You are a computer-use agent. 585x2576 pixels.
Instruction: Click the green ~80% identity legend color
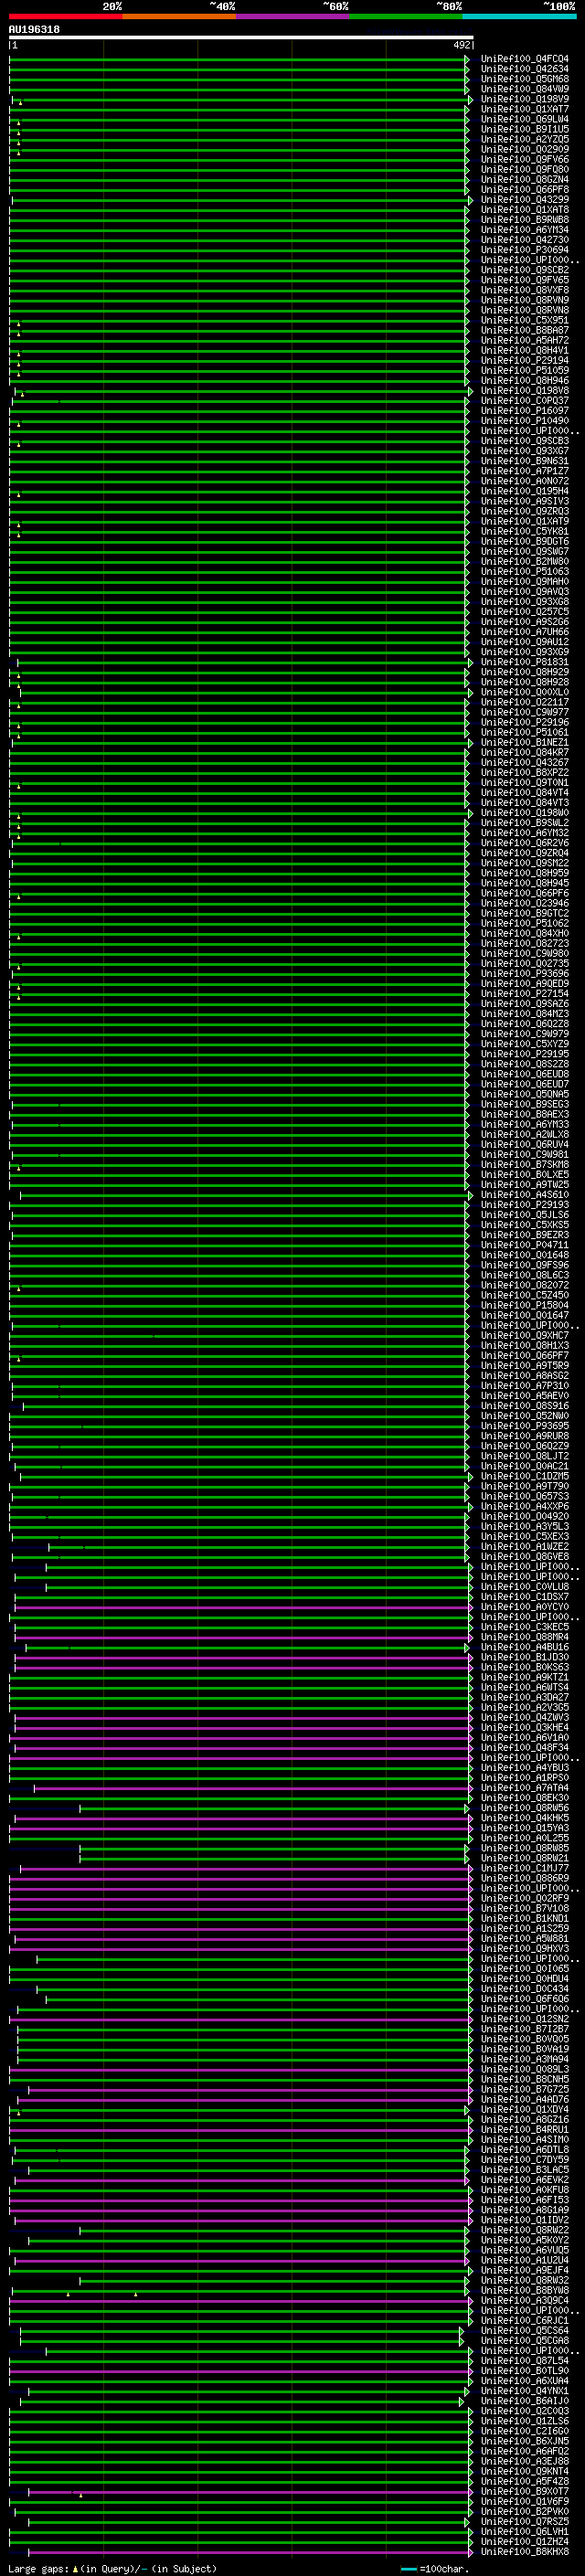(x=406, y=17)
